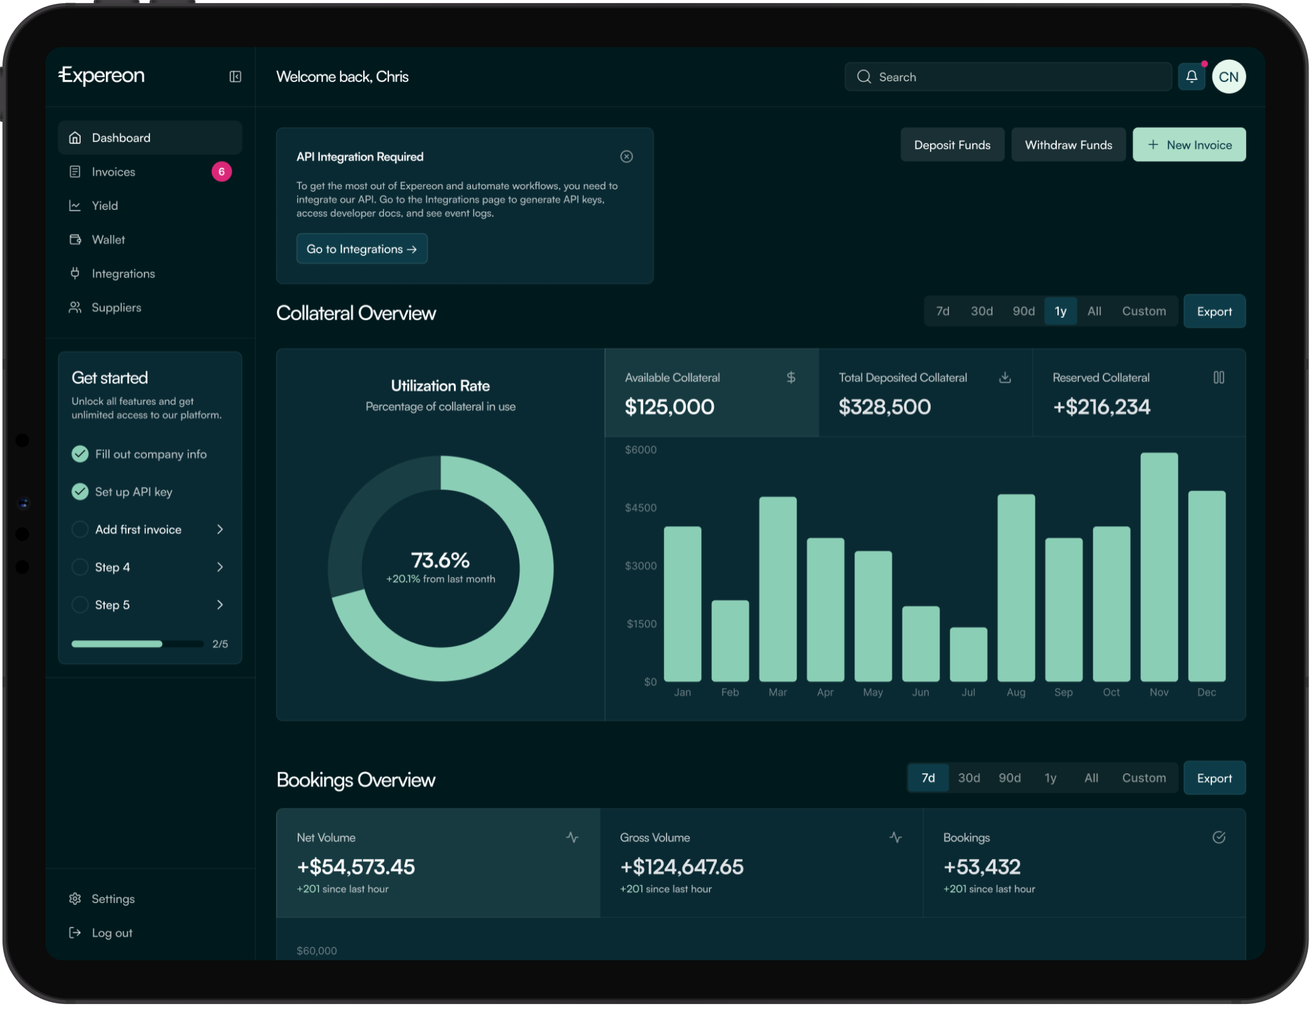Expand Step 5 with the chevron arrow

219,605
